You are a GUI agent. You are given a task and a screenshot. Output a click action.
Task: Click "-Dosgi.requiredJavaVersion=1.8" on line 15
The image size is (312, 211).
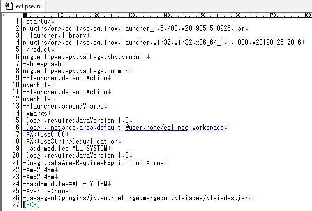[76, 120]
